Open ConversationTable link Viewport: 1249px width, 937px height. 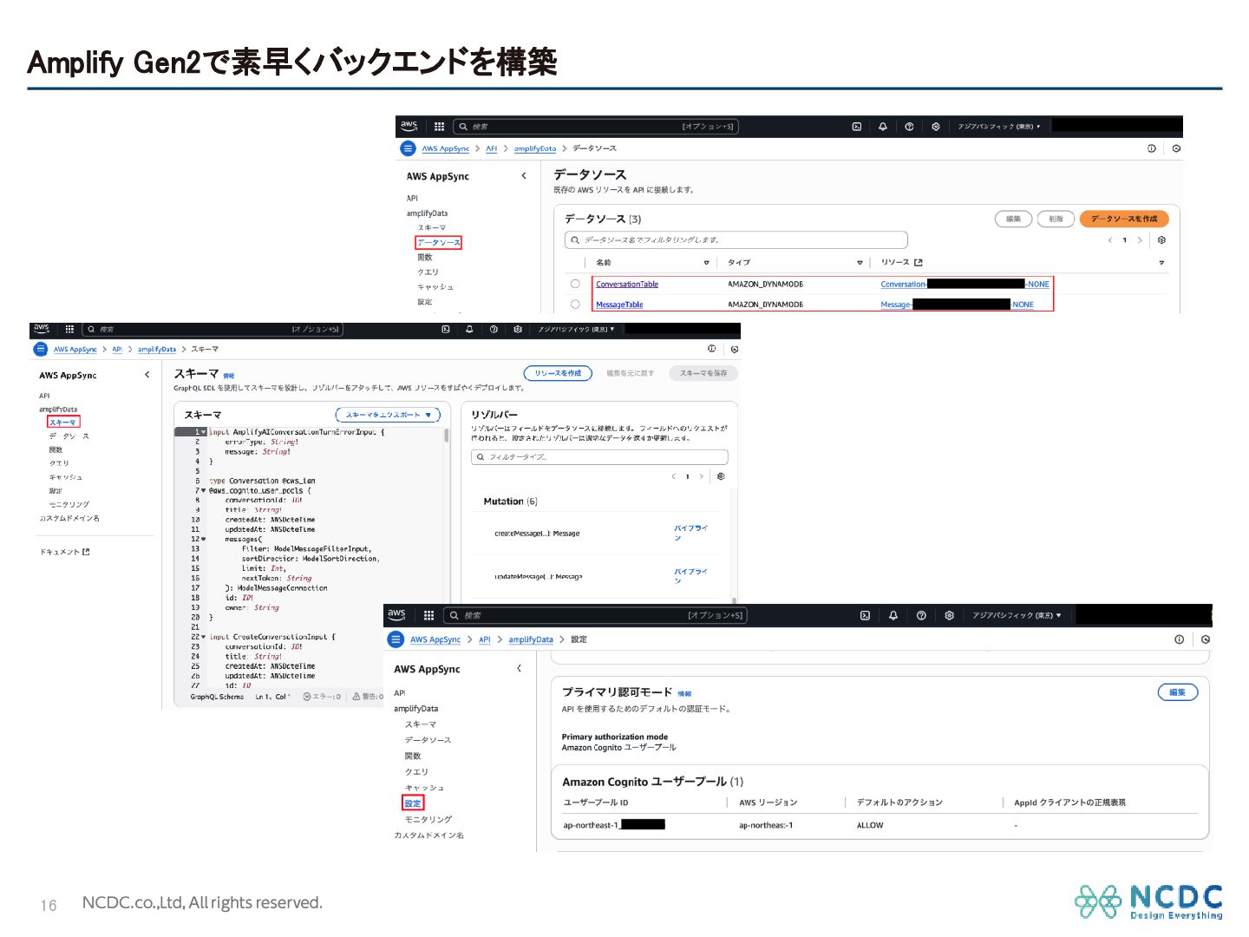pyautogui.click(x=627, y=285)
